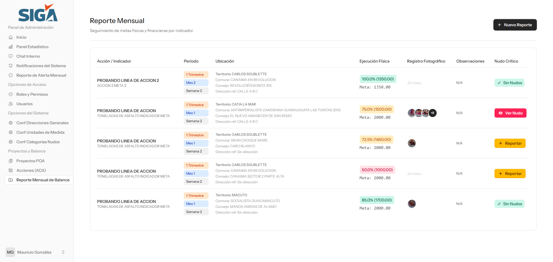This screenshot has height=262, width=553.
Task: Click the SIGA logo
Action: [x=38, y=13]
